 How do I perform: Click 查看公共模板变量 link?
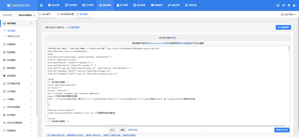point(112,135)
